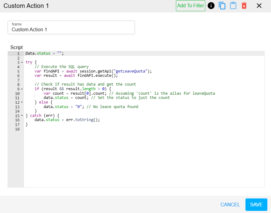
Task: Collapse the try block at line 3
Action: [22, 62]
